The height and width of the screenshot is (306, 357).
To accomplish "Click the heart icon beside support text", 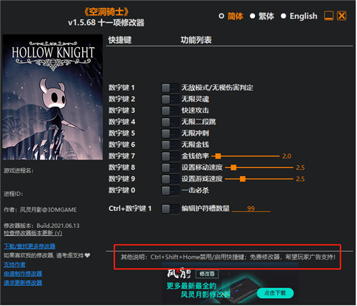I will click(x=87, y=256).
